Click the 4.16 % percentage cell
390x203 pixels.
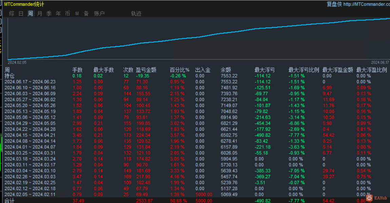pos(177,177)
